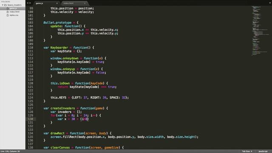Select the Space_invaders folder name

click(14, 5)
